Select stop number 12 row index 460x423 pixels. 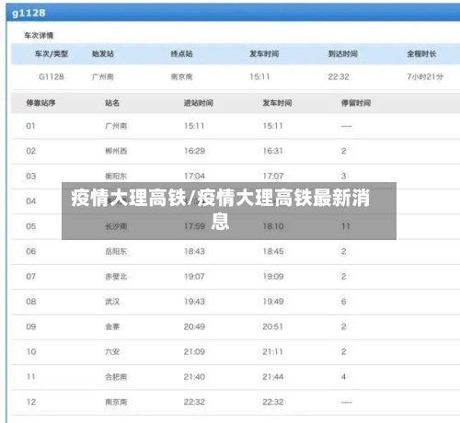pyautogui.click(x=31, y=402)
